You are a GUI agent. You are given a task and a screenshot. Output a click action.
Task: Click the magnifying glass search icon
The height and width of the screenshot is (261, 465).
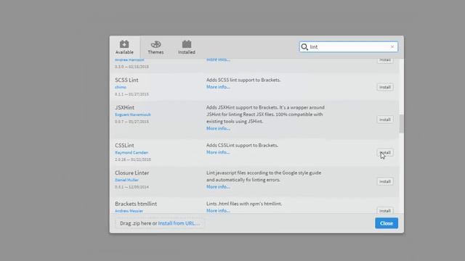pyautogui.click(x=304, y=46)
